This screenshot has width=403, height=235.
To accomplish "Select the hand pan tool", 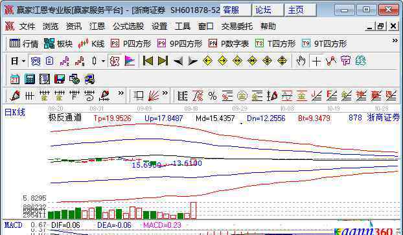I will click(x=301, y=61).
